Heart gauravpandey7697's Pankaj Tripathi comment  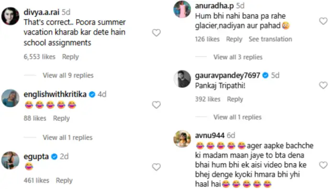tap(323, 85)
